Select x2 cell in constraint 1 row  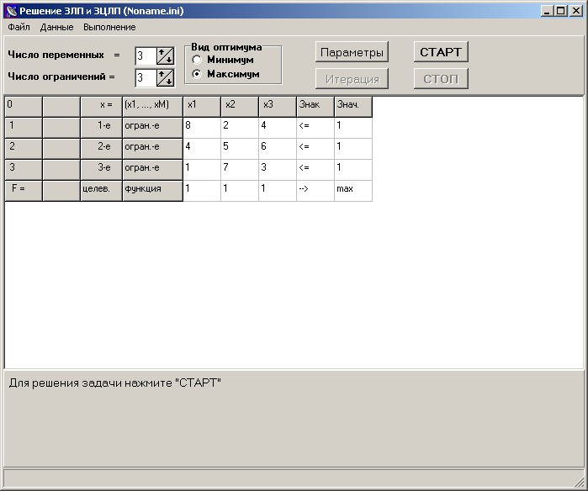click(x=240, y=128)
